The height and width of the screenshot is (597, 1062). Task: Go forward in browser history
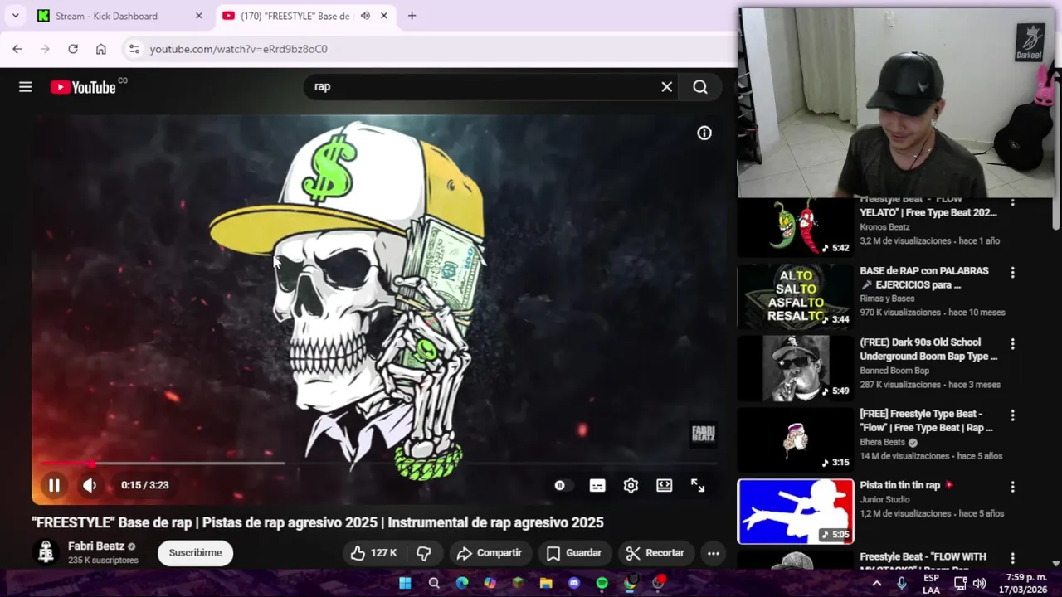[45, 49]
